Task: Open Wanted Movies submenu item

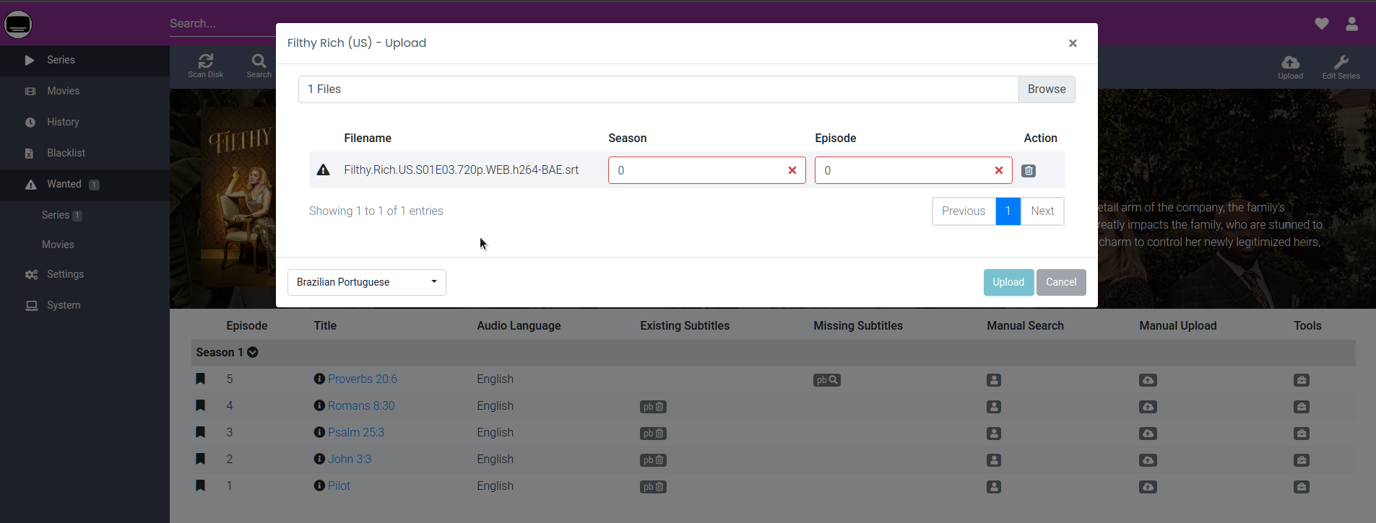Action: tap(85, 245)
